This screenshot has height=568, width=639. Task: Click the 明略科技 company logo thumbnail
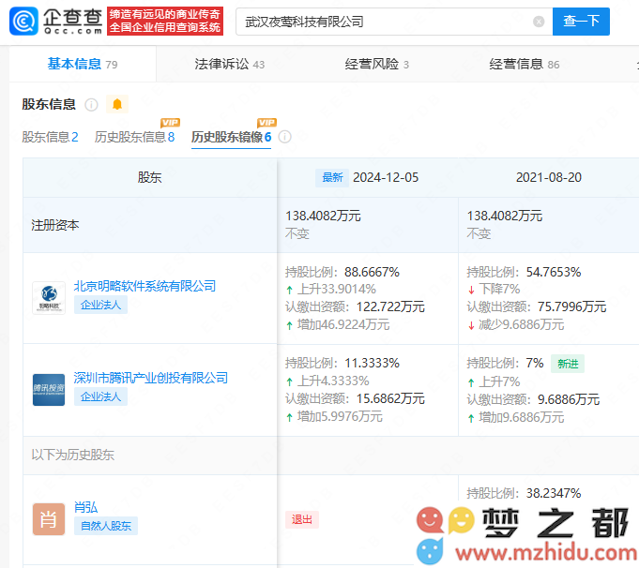coord(49,298)
